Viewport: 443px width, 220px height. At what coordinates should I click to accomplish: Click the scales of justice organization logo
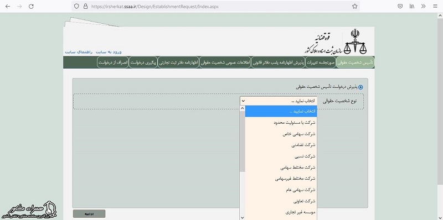point(354,42)
